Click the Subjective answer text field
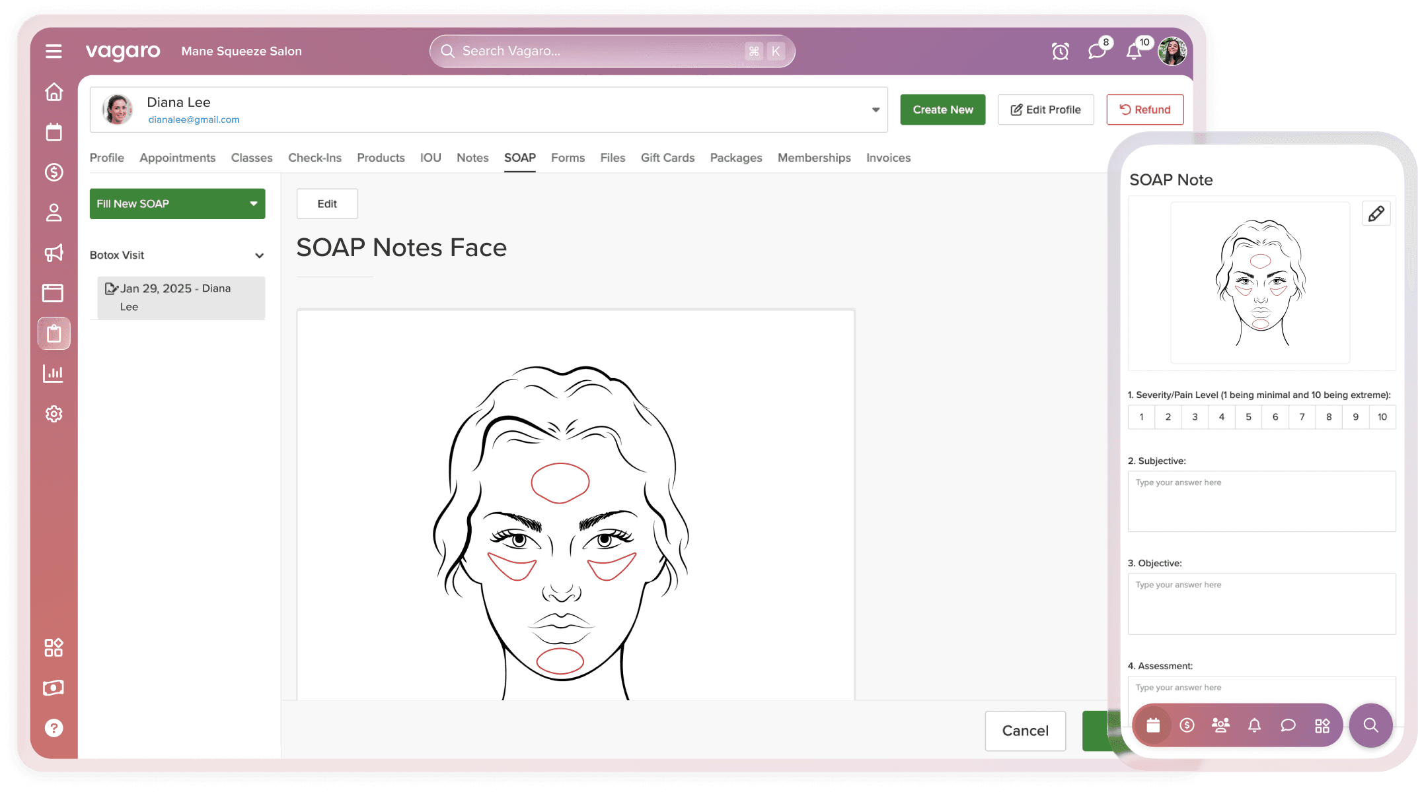 click(1261, 502)
